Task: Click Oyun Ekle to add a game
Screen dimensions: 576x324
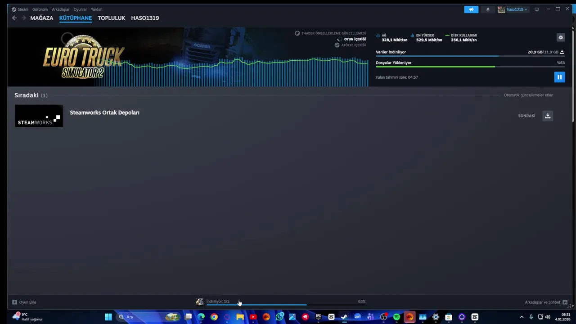Action: pyautogui.click(x=27, y=302)
